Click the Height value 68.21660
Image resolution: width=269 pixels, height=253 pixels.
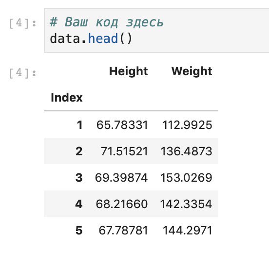coord(122,204)
